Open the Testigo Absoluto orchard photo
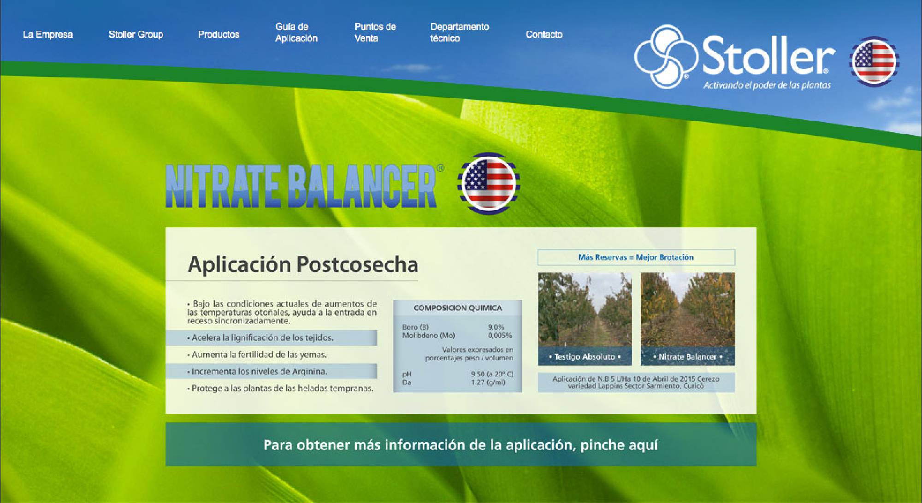 [x=585, y=319]
